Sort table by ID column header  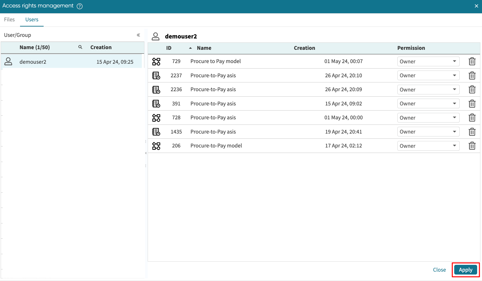click(x=169, y=48)
